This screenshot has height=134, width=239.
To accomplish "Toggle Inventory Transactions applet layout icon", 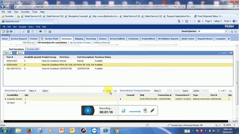I will [x=230, y=91].
